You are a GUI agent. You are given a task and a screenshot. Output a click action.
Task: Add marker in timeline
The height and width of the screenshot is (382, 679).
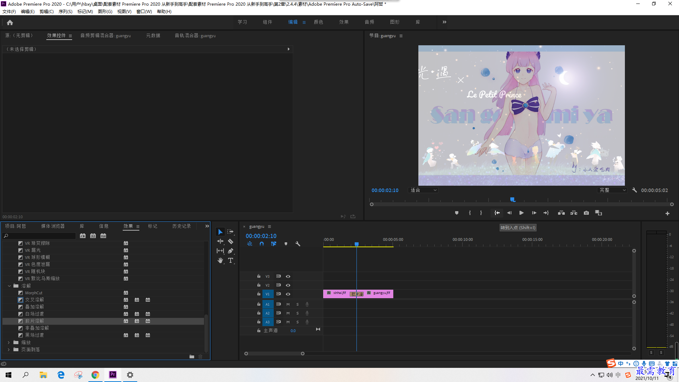[x=286, y=244]
